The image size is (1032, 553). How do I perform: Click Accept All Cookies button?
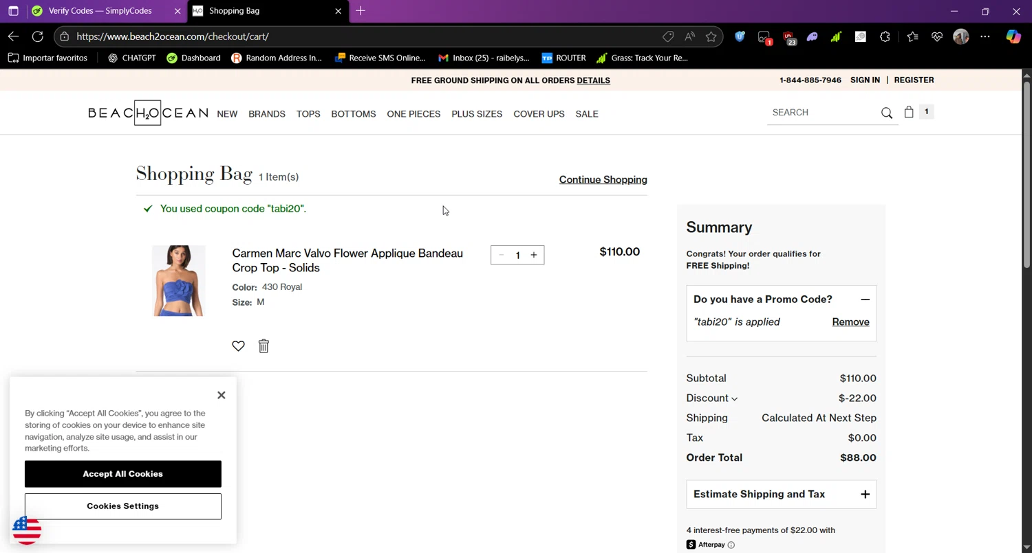tap(123, 474)
